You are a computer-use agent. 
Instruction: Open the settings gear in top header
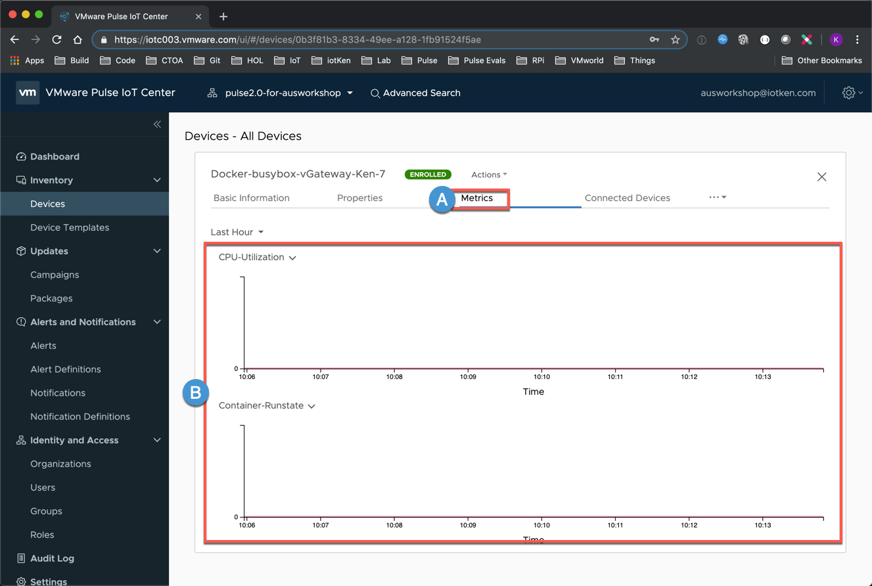pyautogui.click(x=848, y=93)
